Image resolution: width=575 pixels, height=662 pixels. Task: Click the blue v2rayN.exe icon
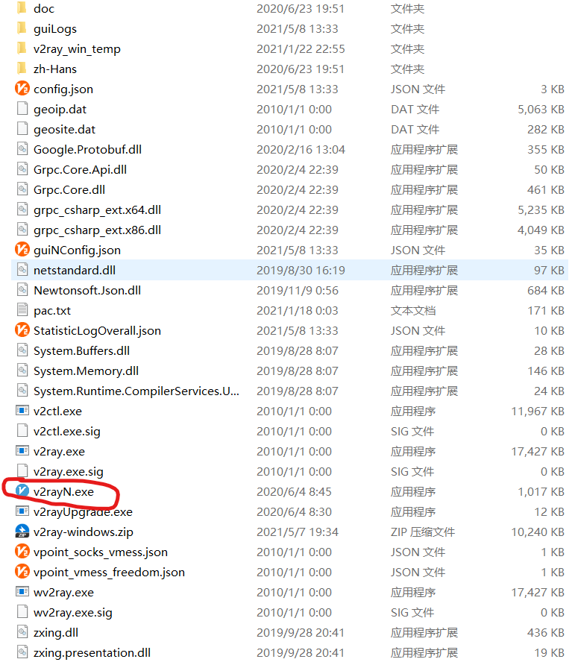pos(22,491)
